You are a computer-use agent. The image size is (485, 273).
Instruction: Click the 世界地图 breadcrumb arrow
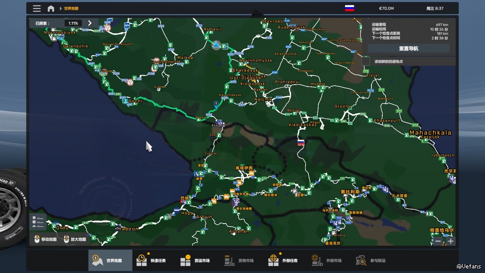[x=60, y=8]
